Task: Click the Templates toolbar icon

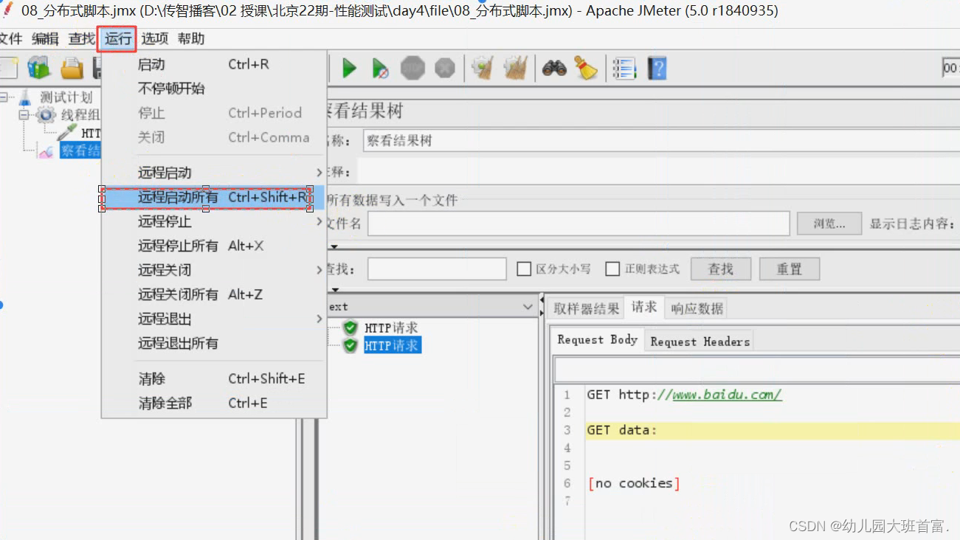Action: pyautogui.click(x=38, y=69)
